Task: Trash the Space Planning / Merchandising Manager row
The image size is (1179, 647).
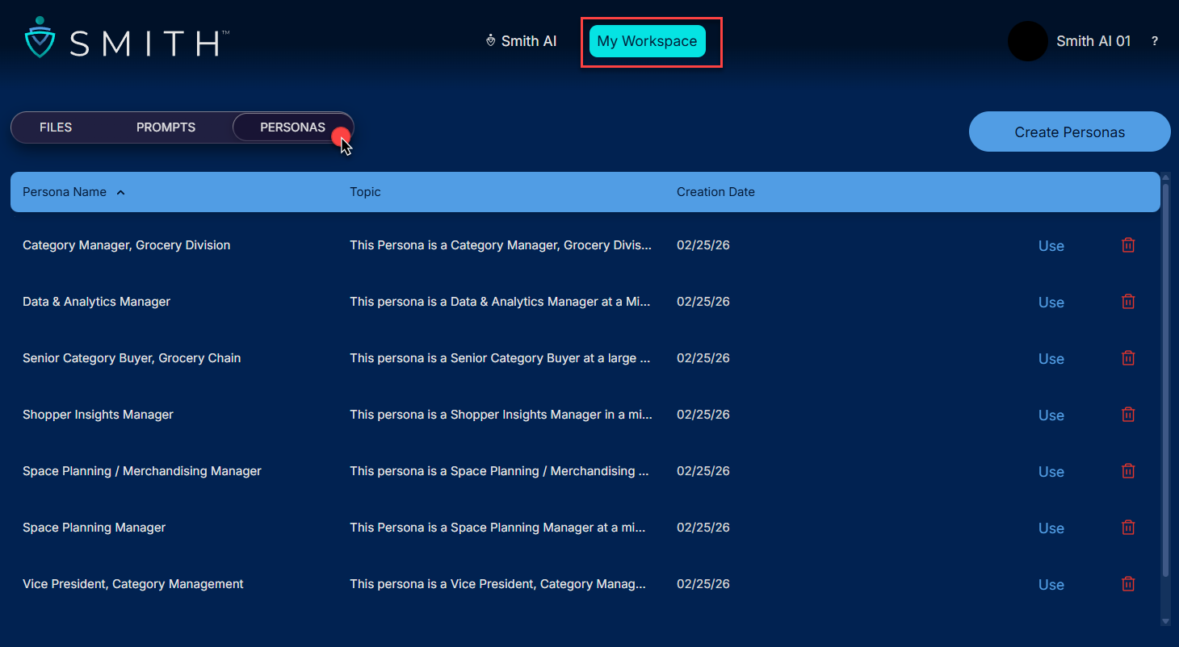Action: tap(1128, 471)
